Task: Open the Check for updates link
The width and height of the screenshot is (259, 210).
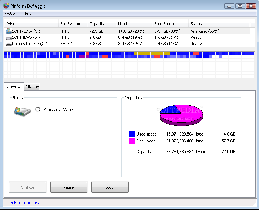Action: pos(23,203)
